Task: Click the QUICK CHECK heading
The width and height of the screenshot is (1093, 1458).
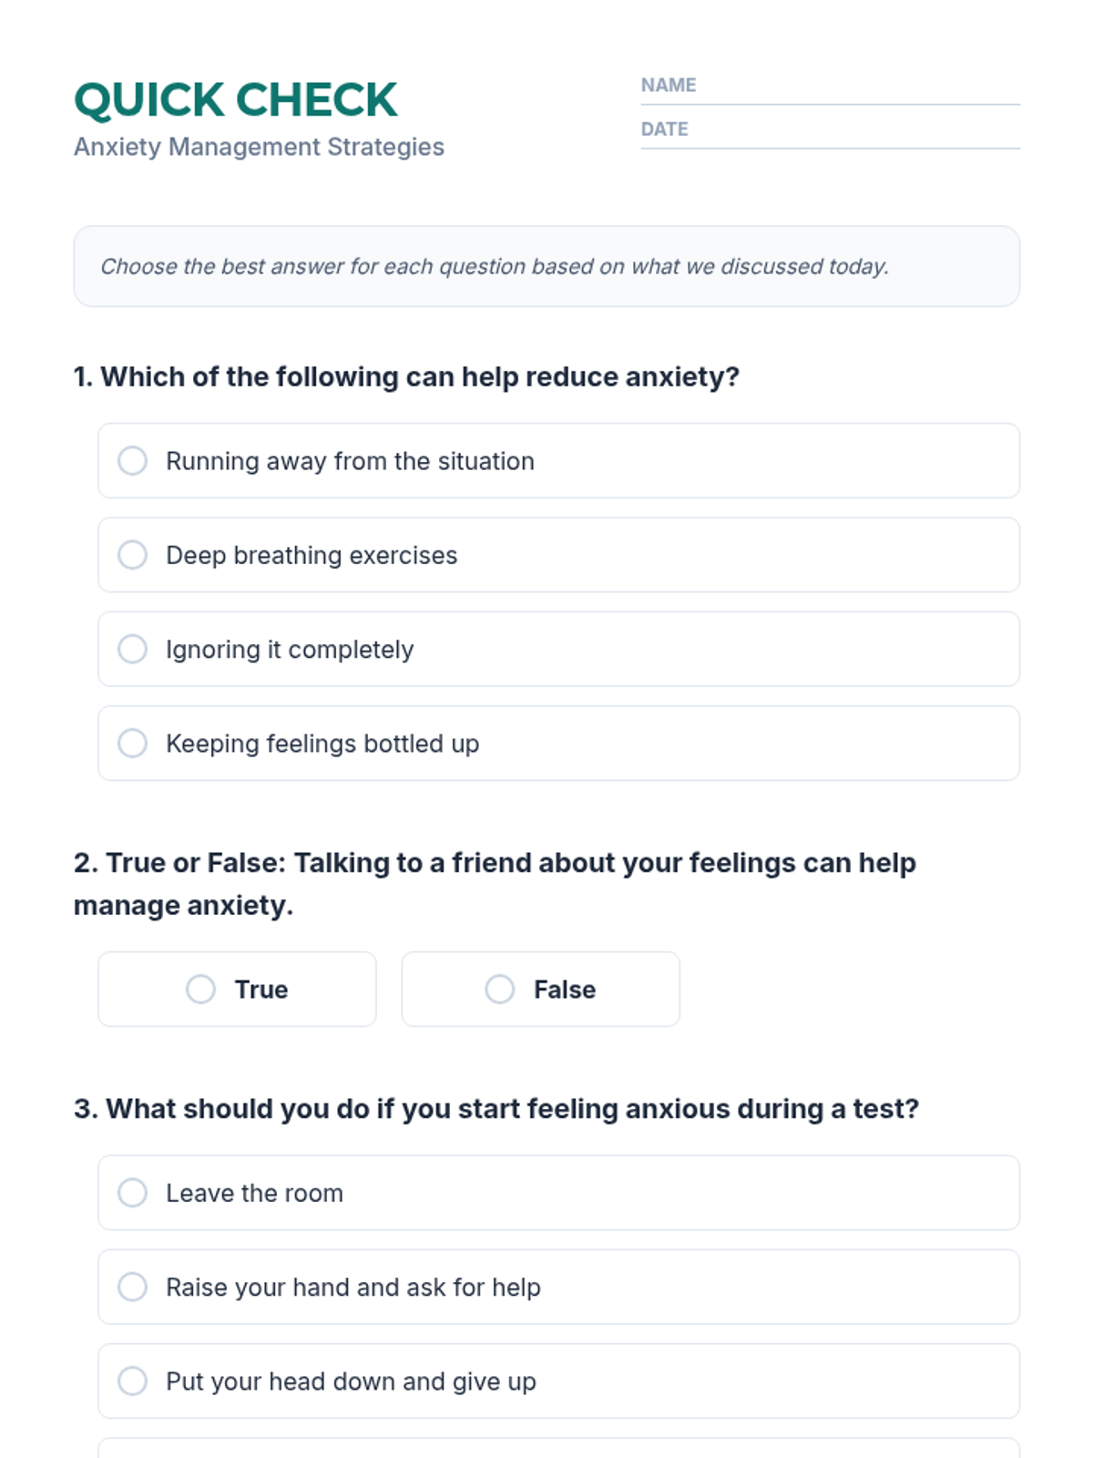Action: tap(236, 100)
